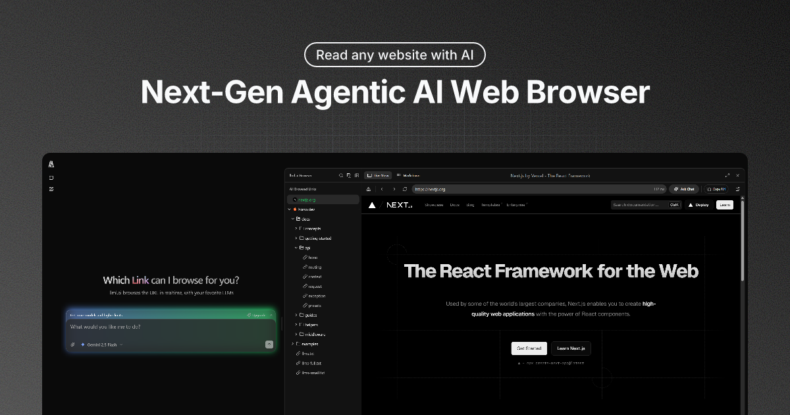Click the Upgrade link above the prompt

[x=256, y=315]
